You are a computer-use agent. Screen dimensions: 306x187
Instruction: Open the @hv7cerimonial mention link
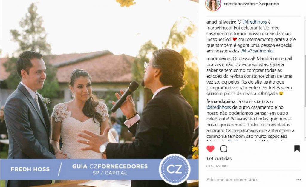point(257,51)
